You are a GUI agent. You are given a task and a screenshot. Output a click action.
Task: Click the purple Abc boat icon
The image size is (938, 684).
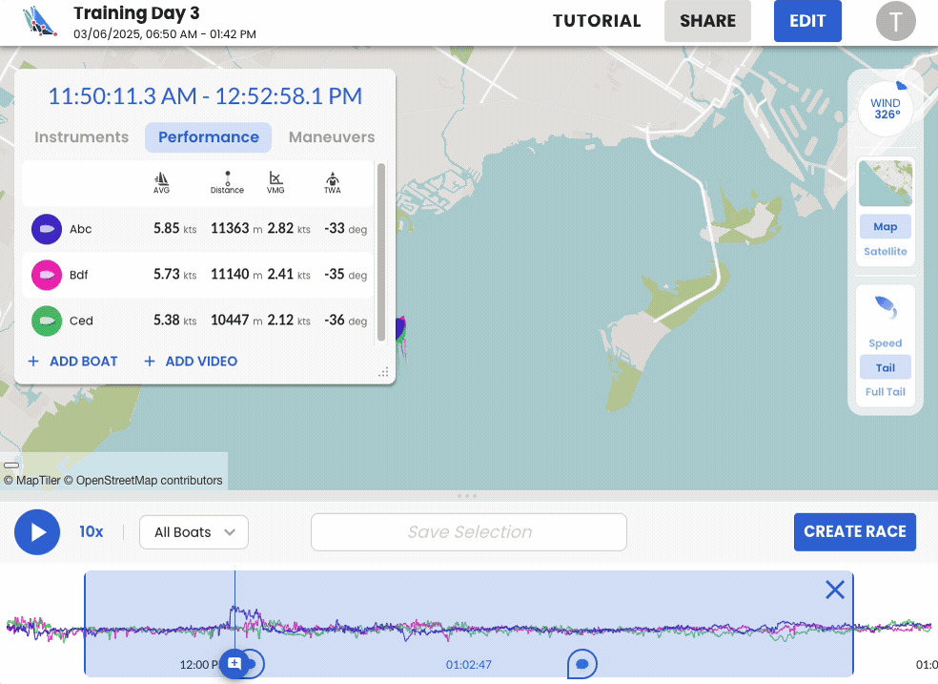46,230
